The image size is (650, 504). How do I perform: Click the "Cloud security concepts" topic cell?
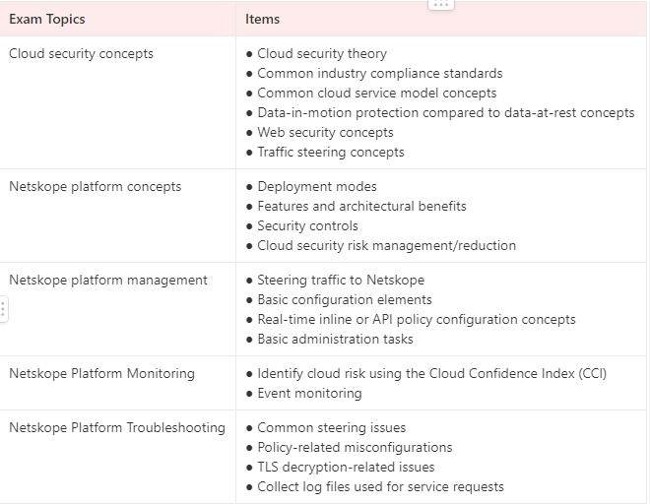point(81,54)
